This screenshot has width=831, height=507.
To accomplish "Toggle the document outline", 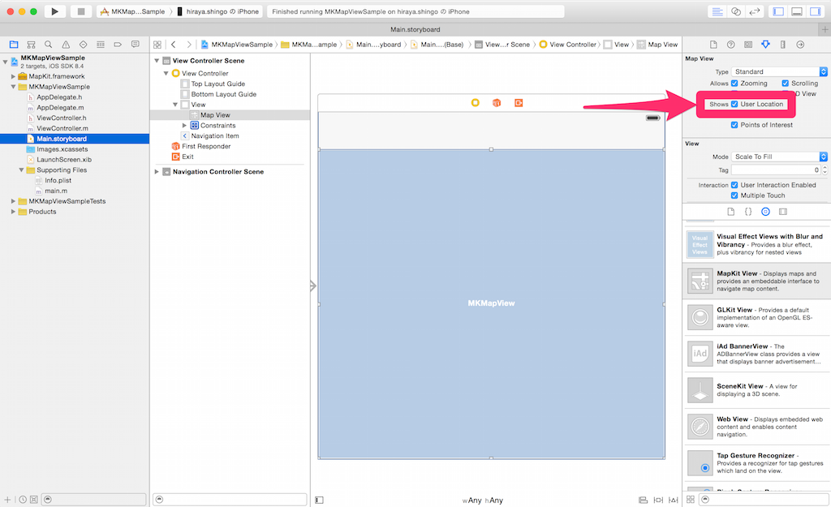I will pos(319,500).
